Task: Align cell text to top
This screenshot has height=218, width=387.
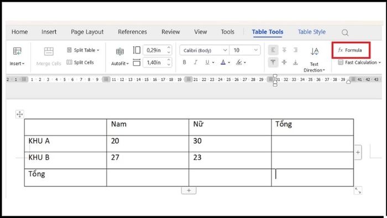Action: click(x=273, y=62)
